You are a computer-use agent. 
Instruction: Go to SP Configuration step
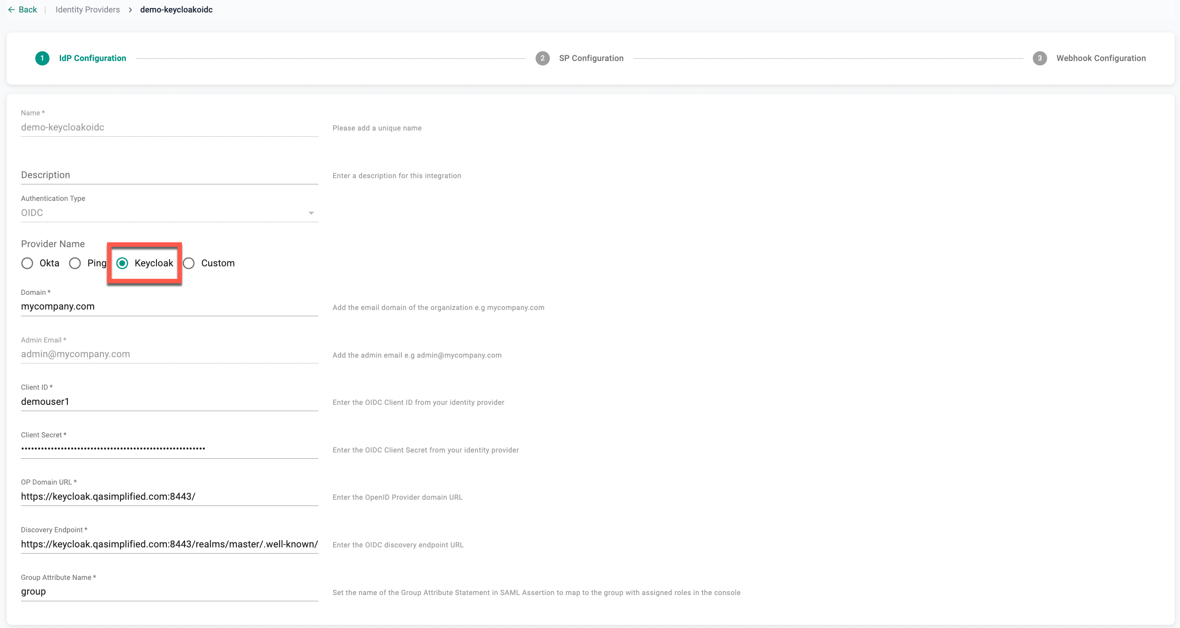pyautogui.click(x=591, y=58)
